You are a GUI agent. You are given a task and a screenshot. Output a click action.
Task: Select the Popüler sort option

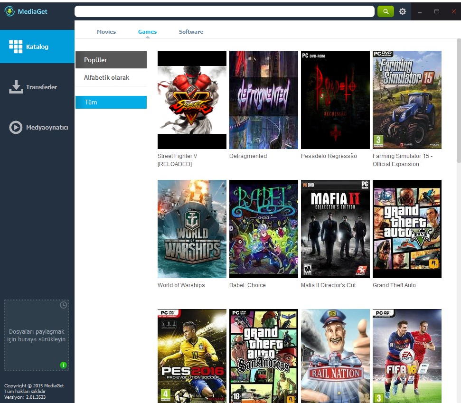(111, 60)
